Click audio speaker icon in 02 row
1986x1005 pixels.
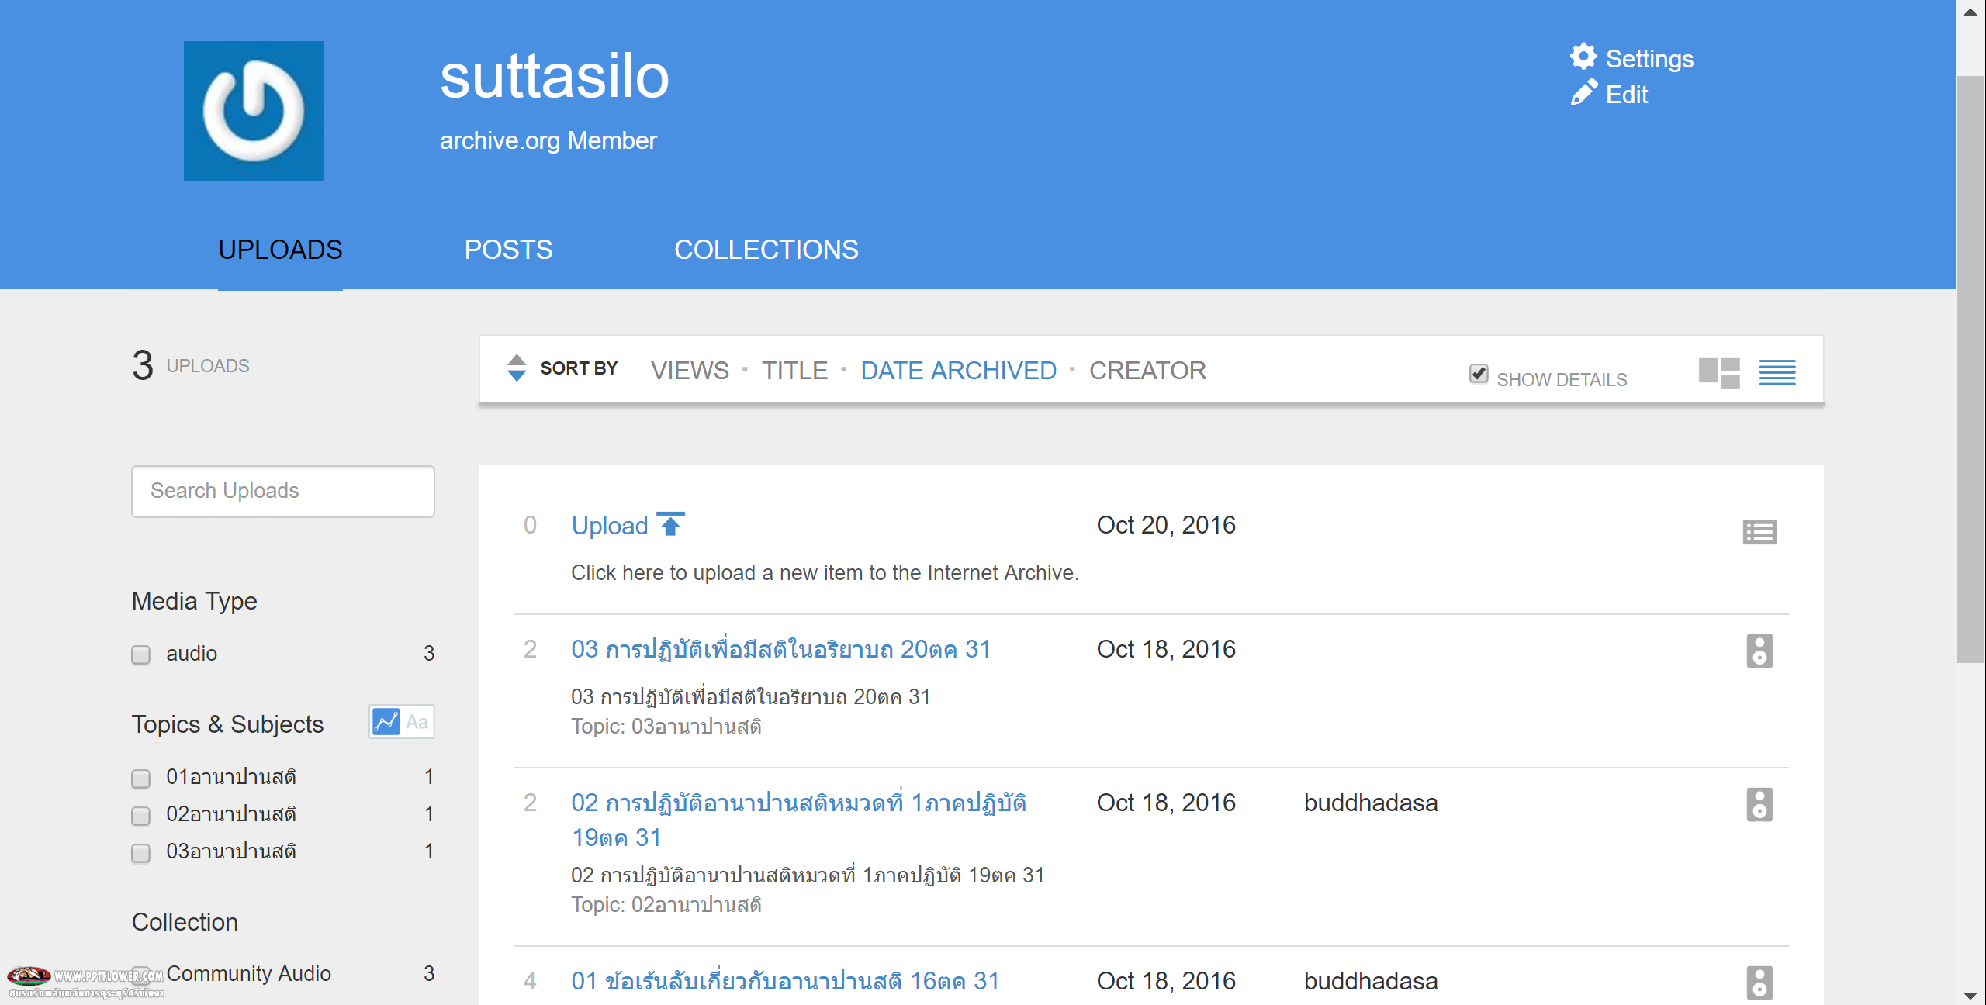tap(1759, 804)
